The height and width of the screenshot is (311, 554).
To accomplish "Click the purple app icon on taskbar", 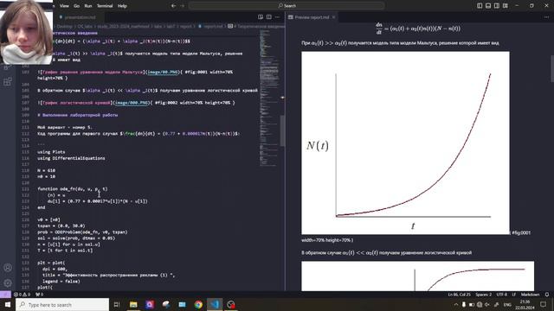I will (150, 304).
